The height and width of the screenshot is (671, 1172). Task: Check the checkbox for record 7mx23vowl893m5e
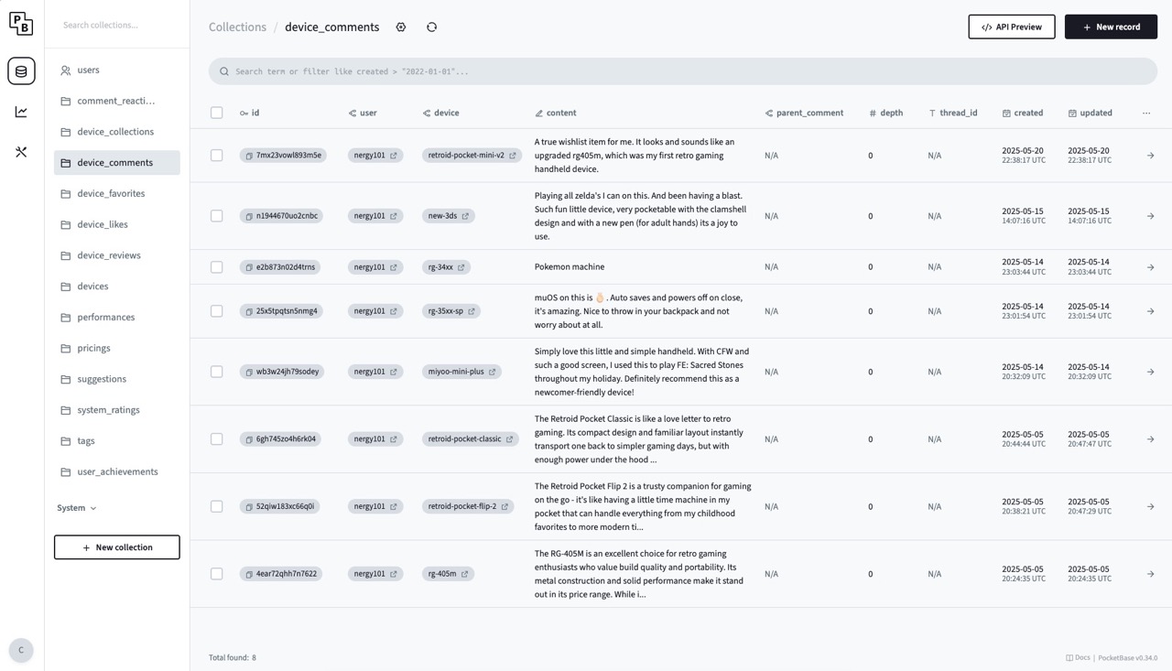point(217,155)
